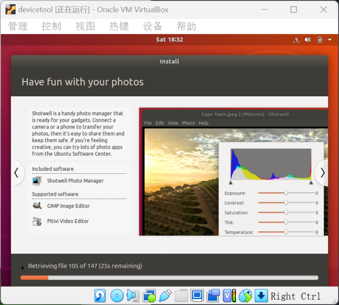Click the installation progress bar
Image resolution: width=339 pixels, height=305 pixels.
pyautogui.click(x=169, y=278)
